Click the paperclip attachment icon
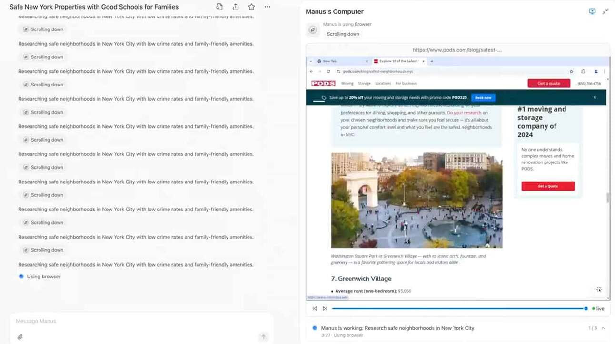The image size is (615, 344). click(20, 337)
